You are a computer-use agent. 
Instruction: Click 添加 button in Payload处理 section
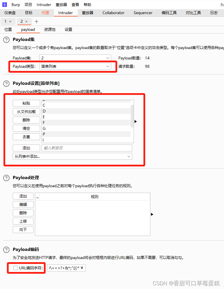[x=23, y=196]
